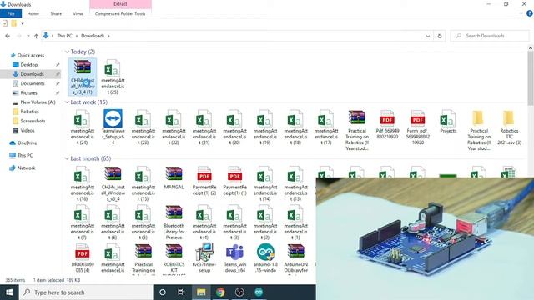Open the Windows Start menu
Screen dimensions: 534x300
point(9,292)
